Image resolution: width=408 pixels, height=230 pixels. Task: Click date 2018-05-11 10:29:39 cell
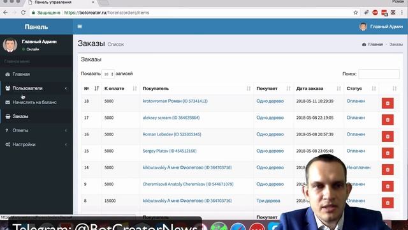point(315,101)
